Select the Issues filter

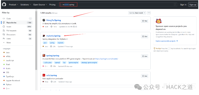(17, 27)
